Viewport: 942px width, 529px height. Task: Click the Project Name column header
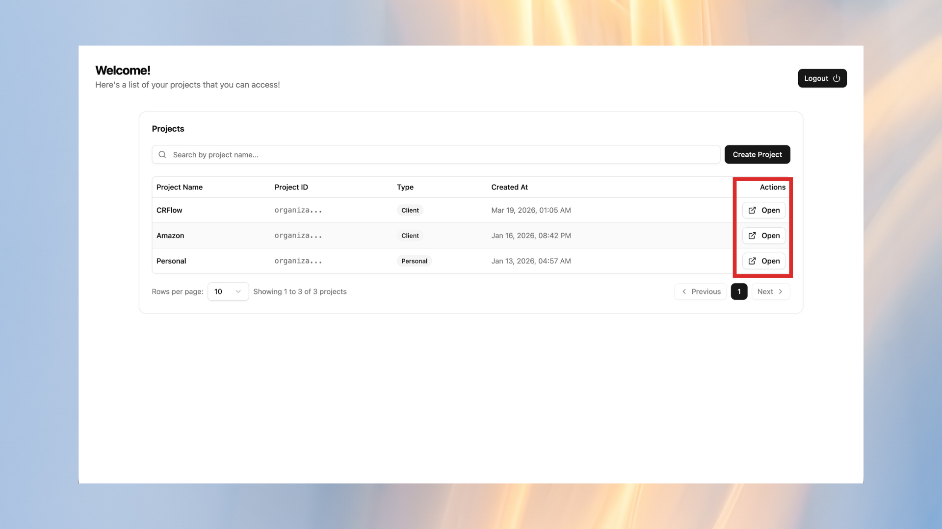point(180,187)
